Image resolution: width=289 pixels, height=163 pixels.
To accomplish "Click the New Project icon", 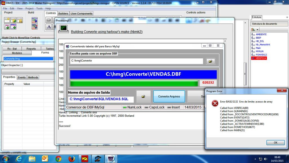I will pyautogui.click(x=7, y=20).
